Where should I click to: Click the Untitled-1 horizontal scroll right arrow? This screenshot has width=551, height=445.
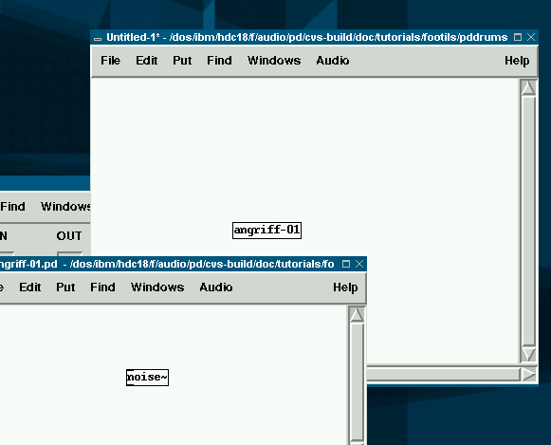pyautogui.click(x=528, y=374)
